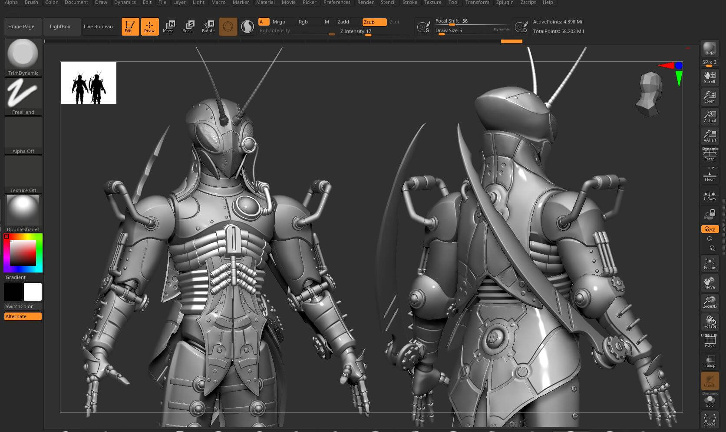This screenshot has height=432, width=726.
Task: Open the Render menu
Action: [x=365, y=3]
